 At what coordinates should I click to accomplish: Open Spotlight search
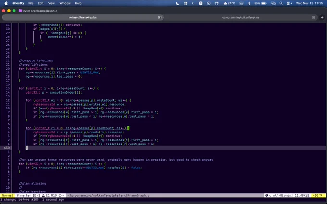click(281, 3)
